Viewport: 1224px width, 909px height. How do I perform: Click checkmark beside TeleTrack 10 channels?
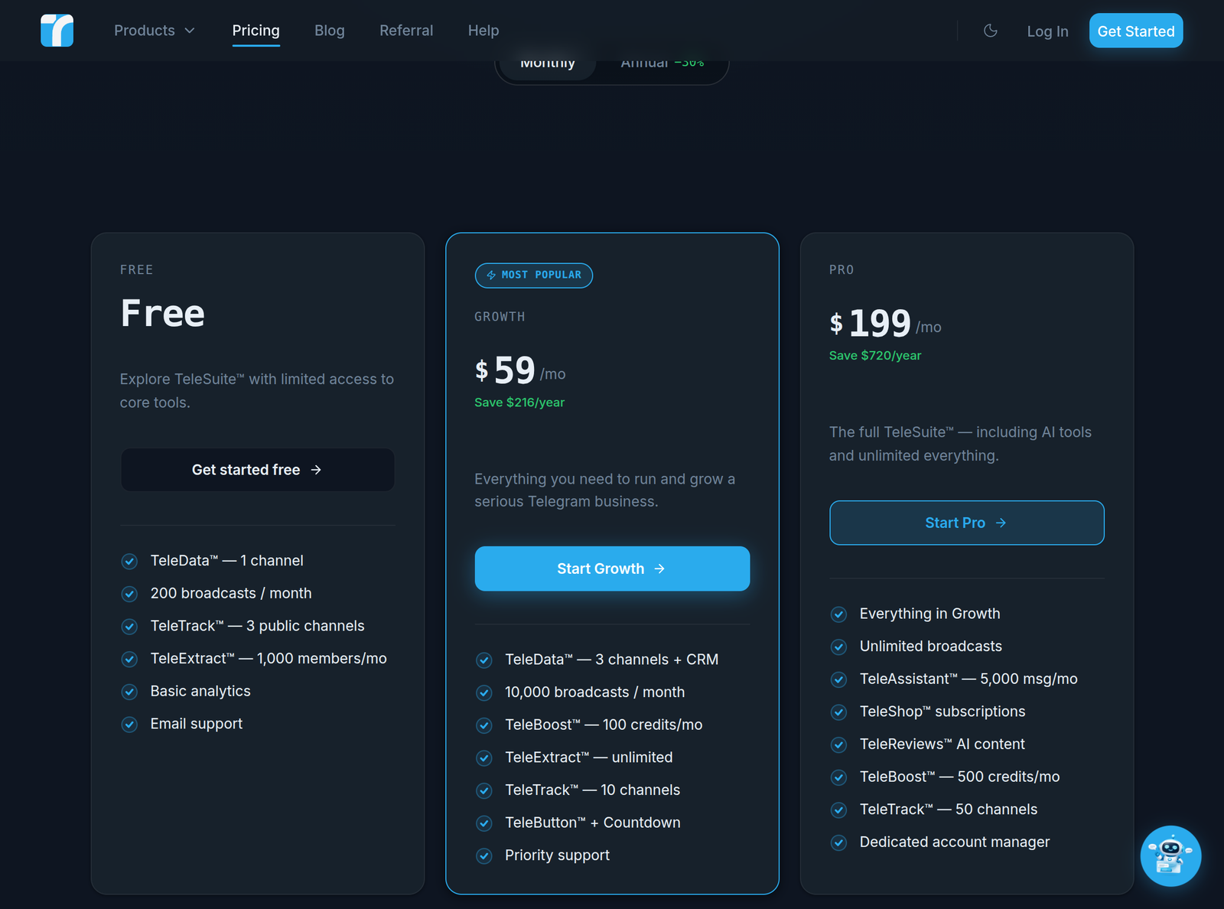point(484,790)
